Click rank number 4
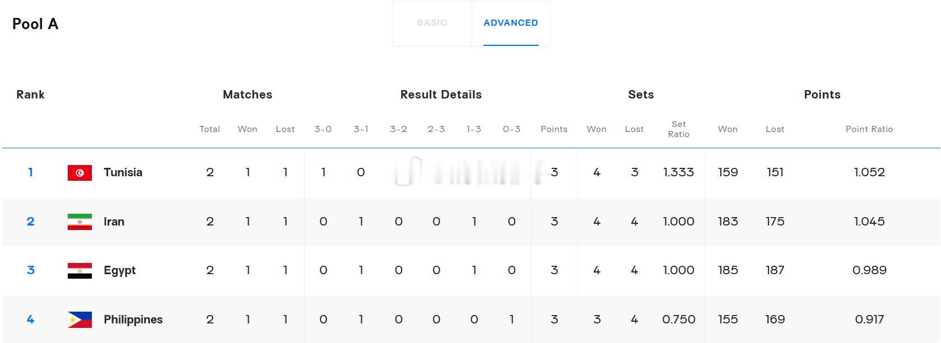Image resolution: width=941 pixels, height=343 pixels. 31,319
